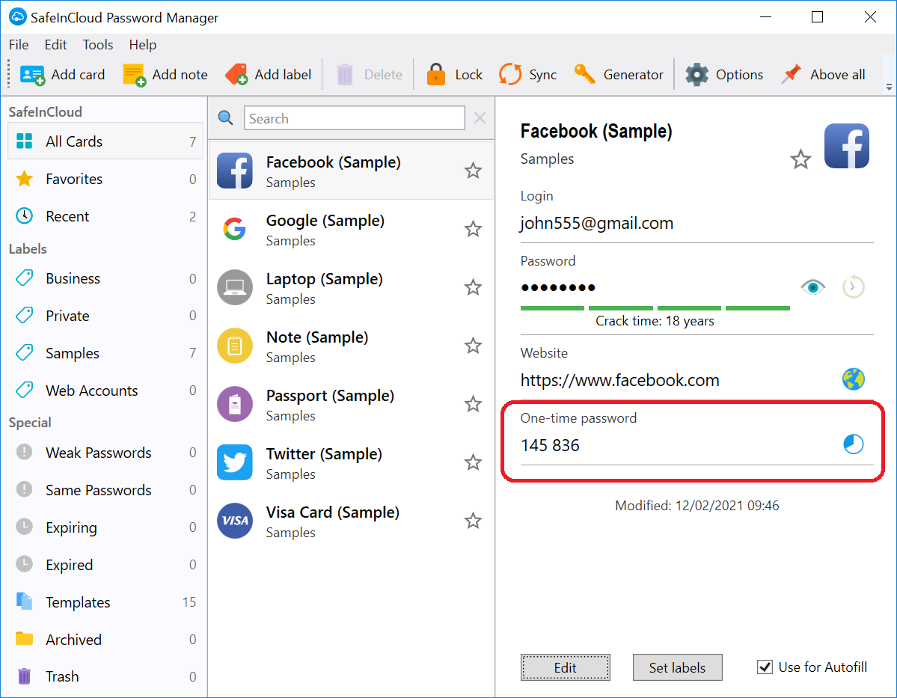
Task: Toggle the Use for Autofill checkbox
Action: click(765, 667)
